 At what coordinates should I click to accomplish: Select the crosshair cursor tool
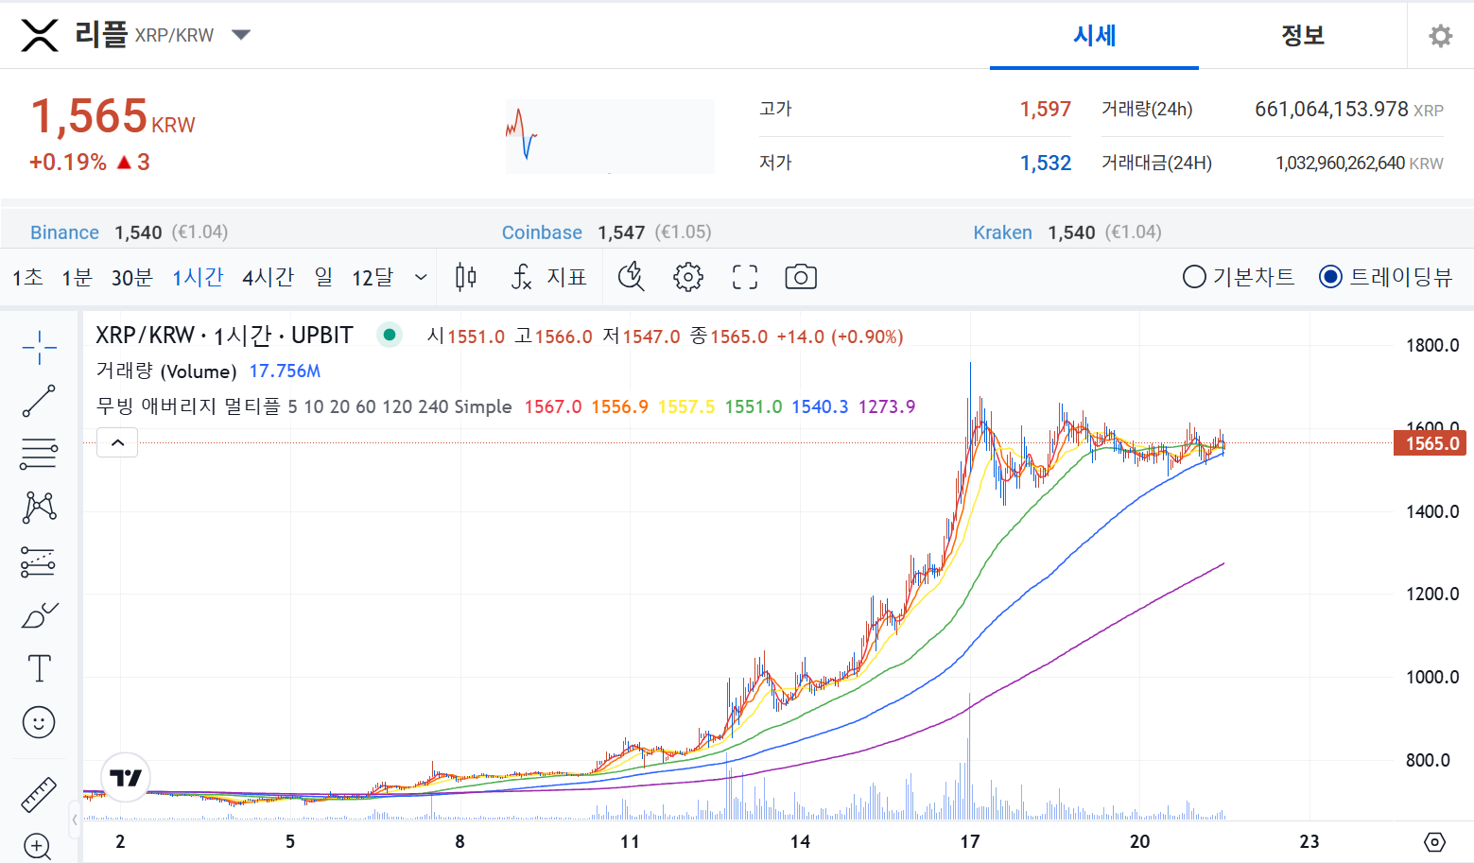40,348
